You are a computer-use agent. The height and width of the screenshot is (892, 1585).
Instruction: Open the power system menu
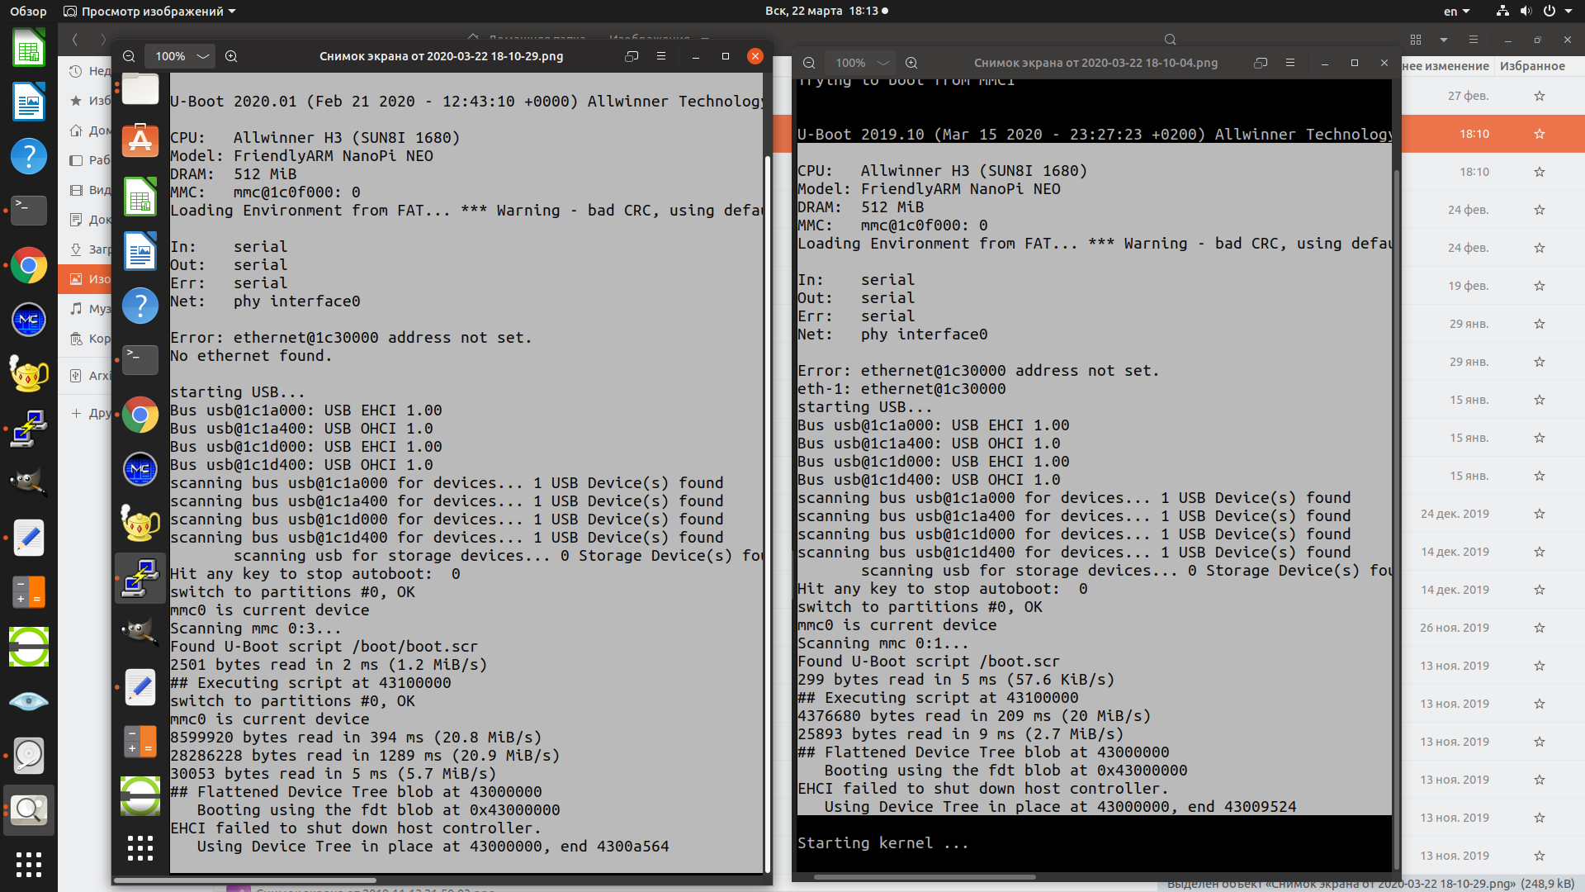click(1550, 11)
